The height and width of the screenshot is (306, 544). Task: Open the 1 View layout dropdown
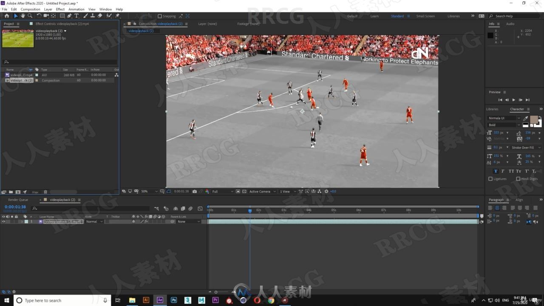(x=287, y=191)
